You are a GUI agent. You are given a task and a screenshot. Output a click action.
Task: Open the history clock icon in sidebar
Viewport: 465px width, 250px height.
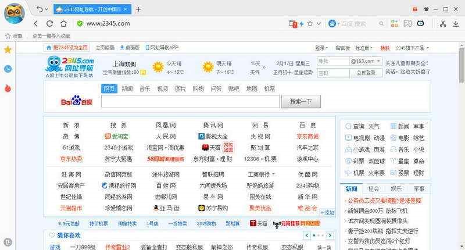8,69
